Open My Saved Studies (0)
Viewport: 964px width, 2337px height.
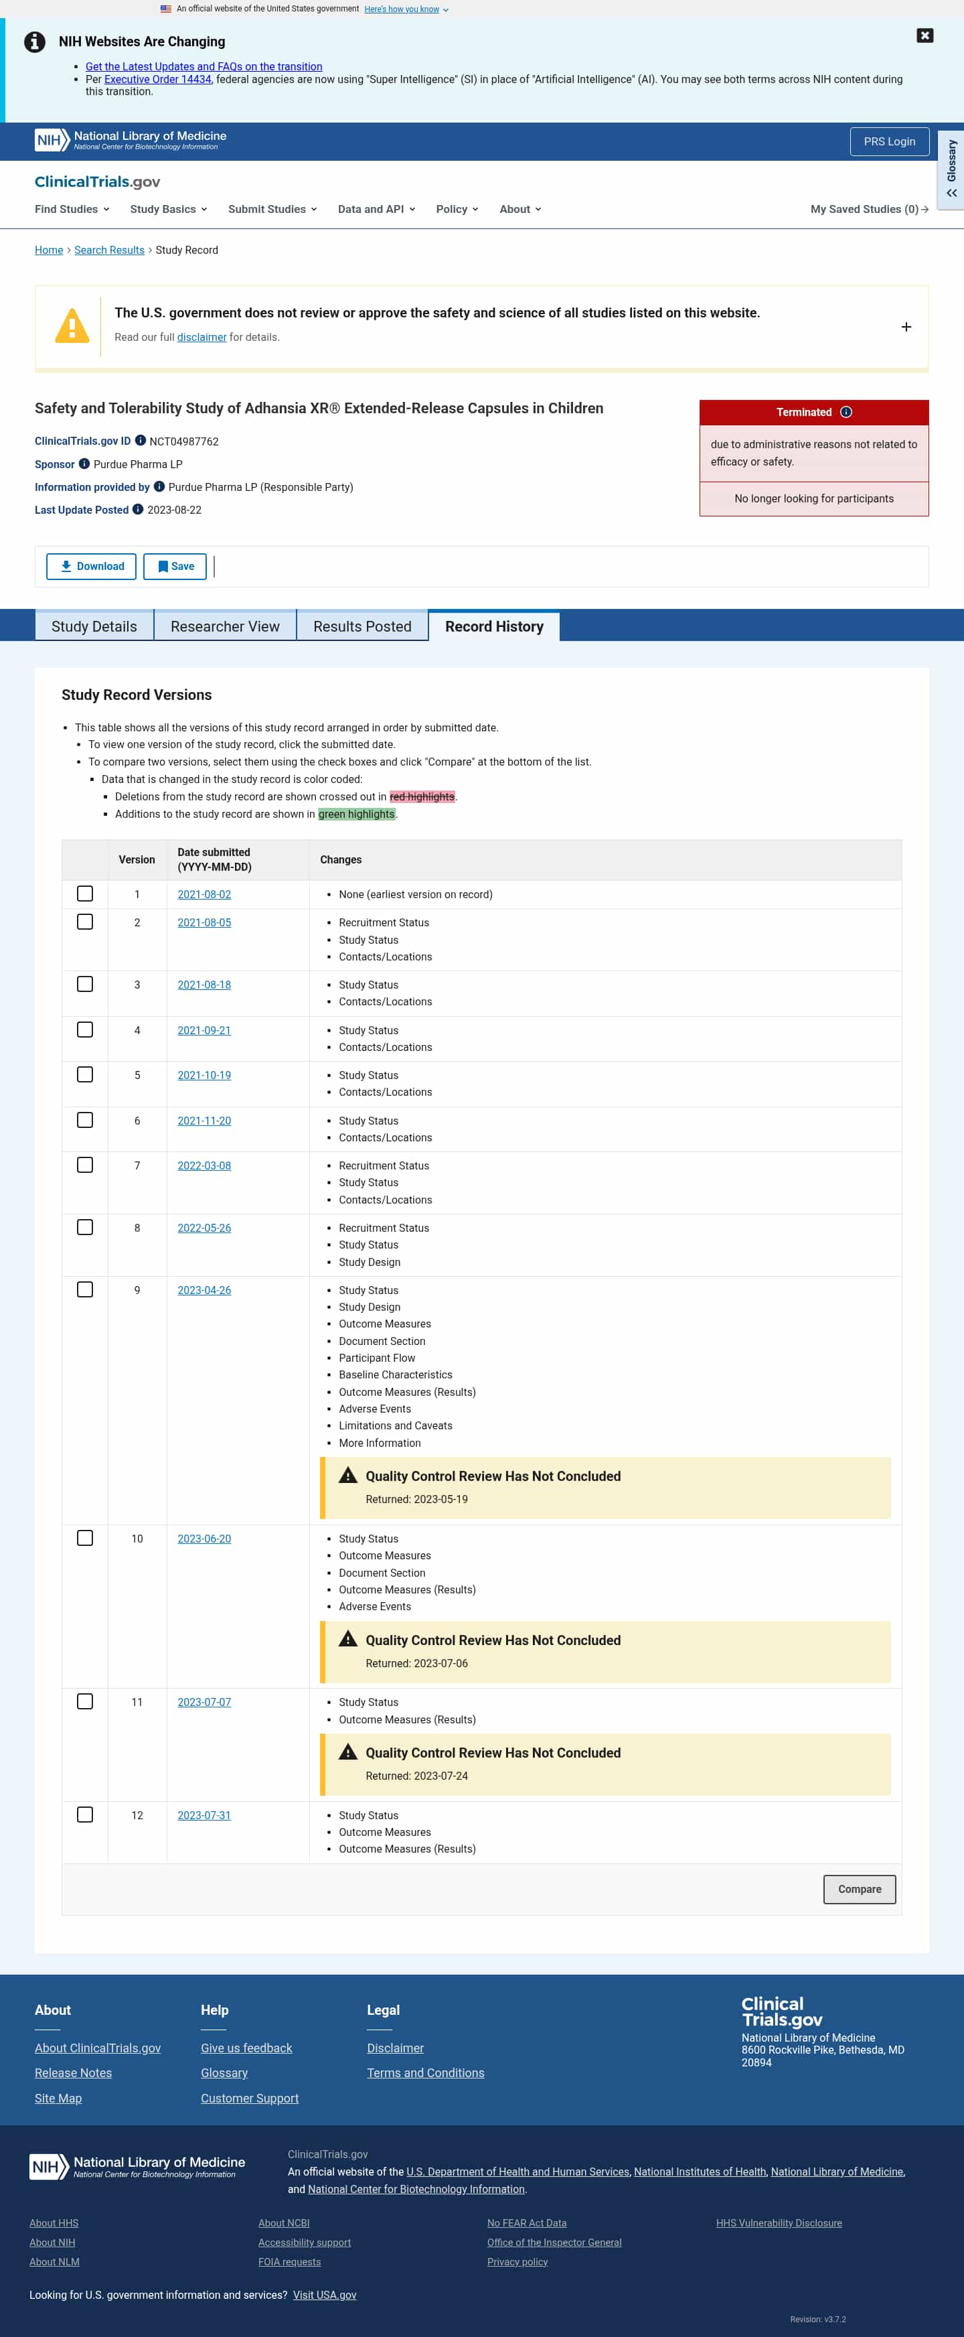coord(869,209)
